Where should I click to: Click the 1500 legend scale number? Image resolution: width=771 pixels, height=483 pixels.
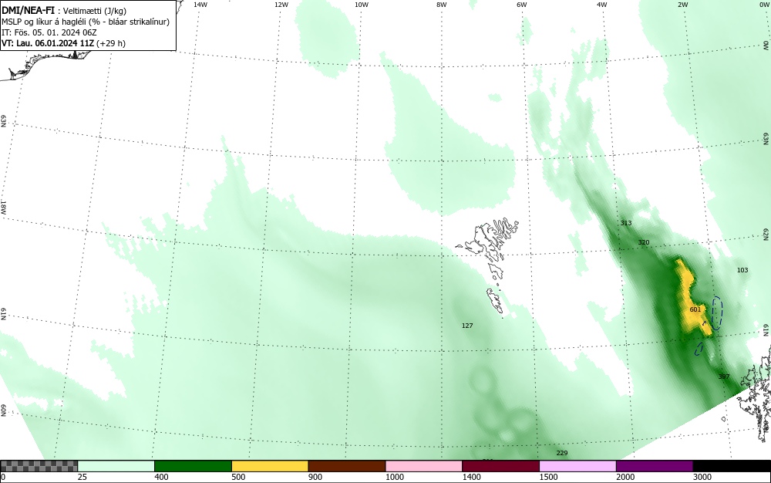coord(548,477)
